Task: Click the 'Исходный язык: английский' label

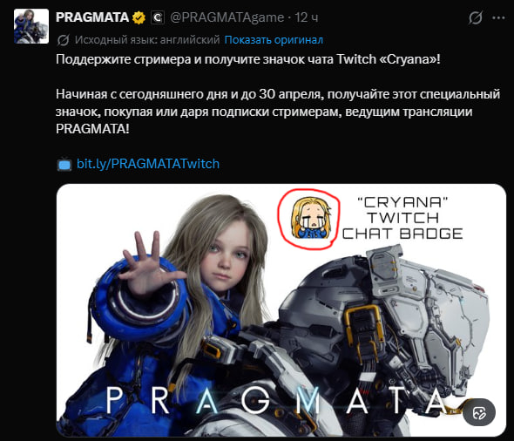Action: coord(147,40)
